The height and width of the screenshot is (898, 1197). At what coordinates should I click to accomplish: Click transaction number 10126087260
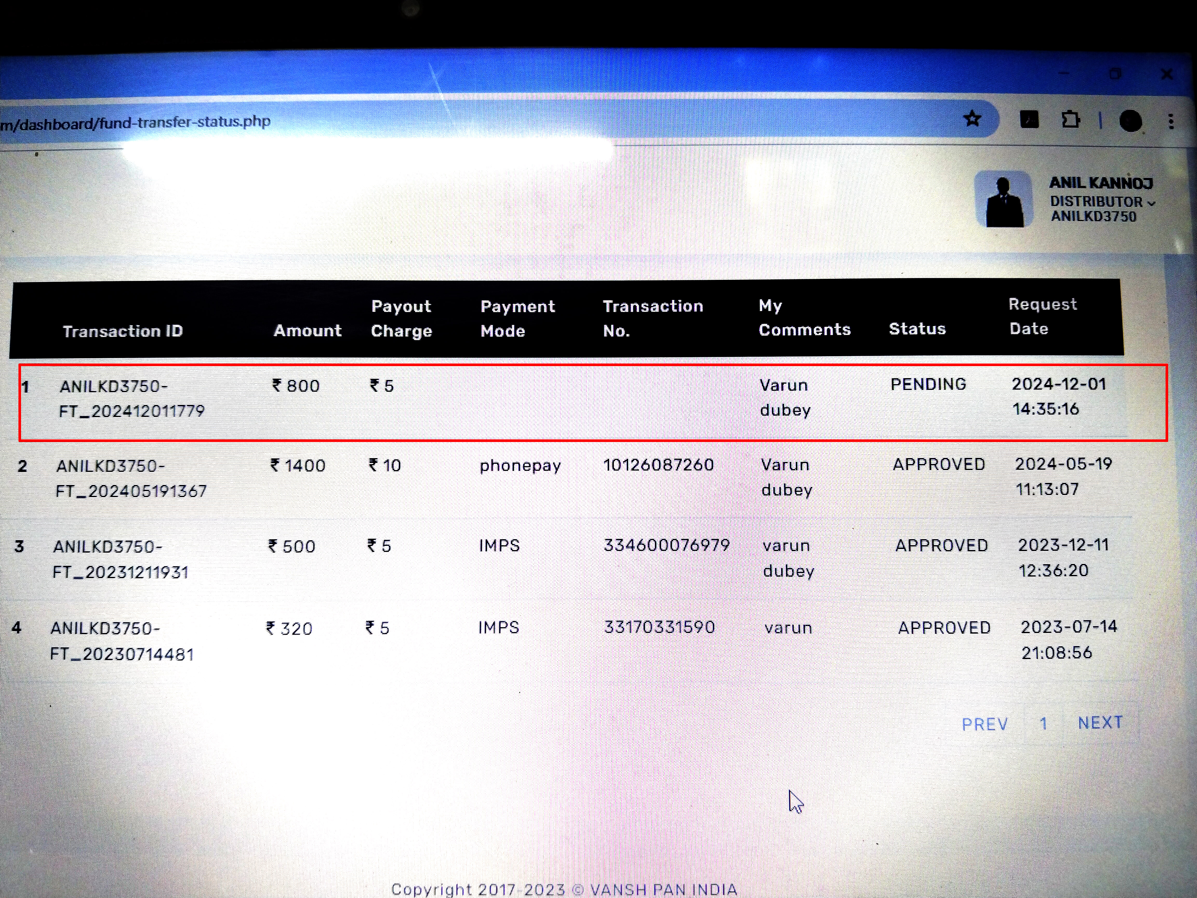click(659, 464)
